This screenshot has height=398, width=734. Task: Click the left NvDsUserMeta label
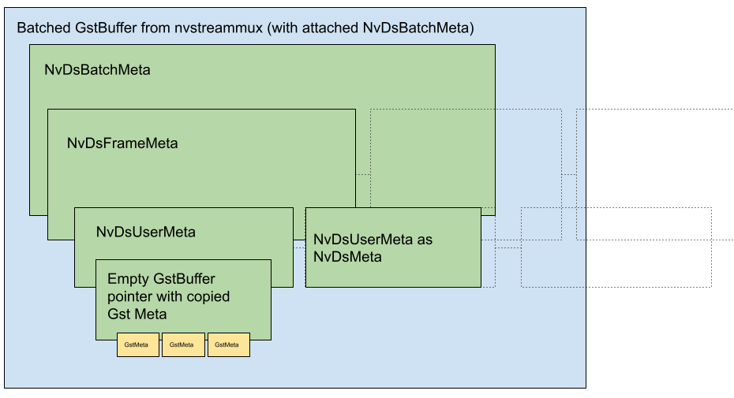tap(145, 232)
